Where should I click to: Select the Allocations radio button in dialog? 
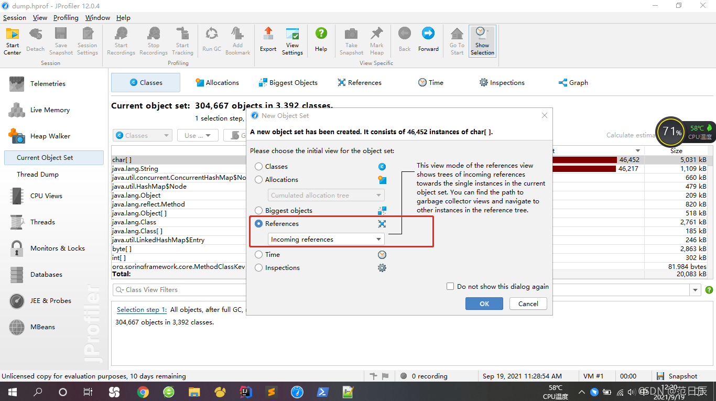click(258, 179)
